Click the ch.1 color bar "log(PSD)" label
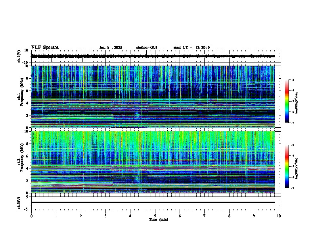This screenshot has height=242, width=314. pos(297,103)
